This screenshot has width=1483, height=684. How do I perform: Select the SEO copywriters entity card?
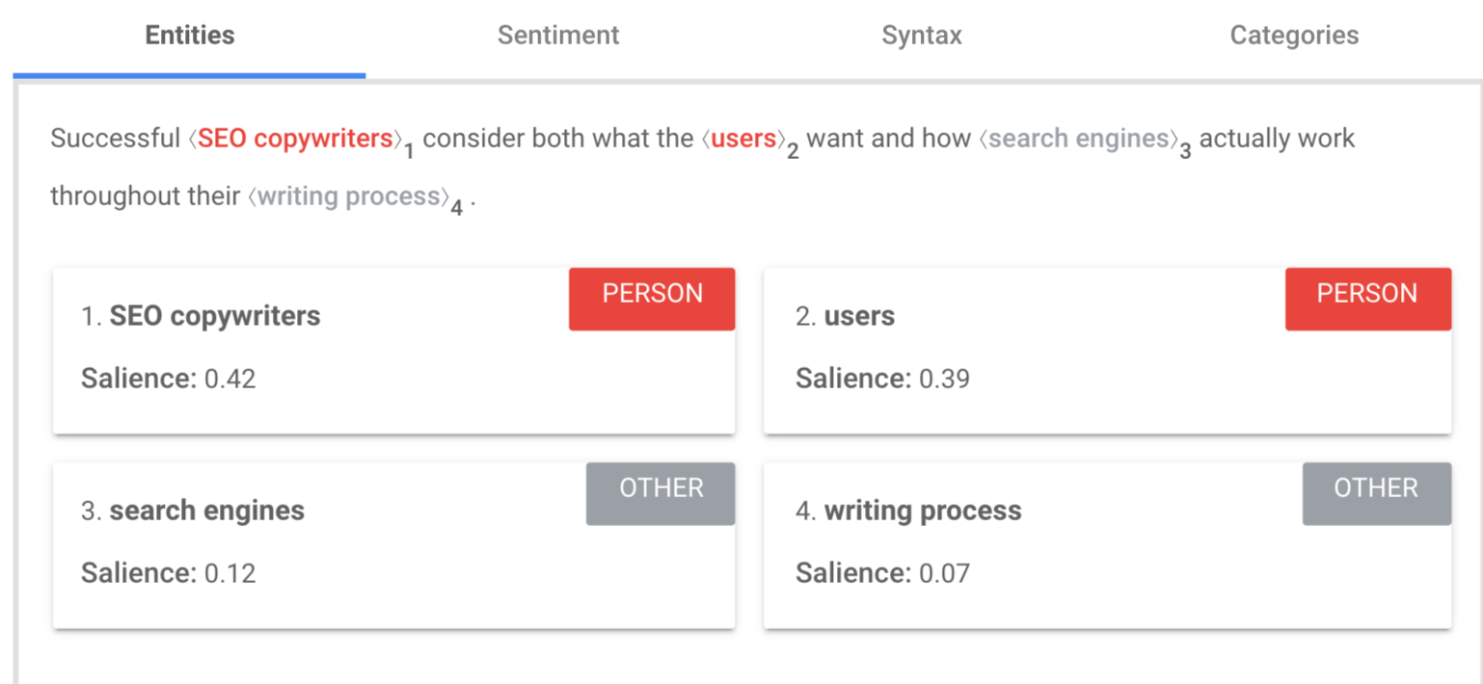click(393, 350)
